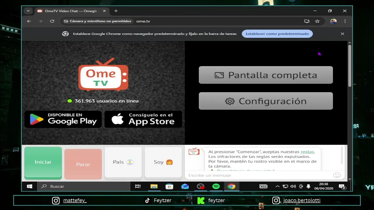Open the emoji picker in chat
The height and width of the screenshot is (210, 374).
click(337, 175)
